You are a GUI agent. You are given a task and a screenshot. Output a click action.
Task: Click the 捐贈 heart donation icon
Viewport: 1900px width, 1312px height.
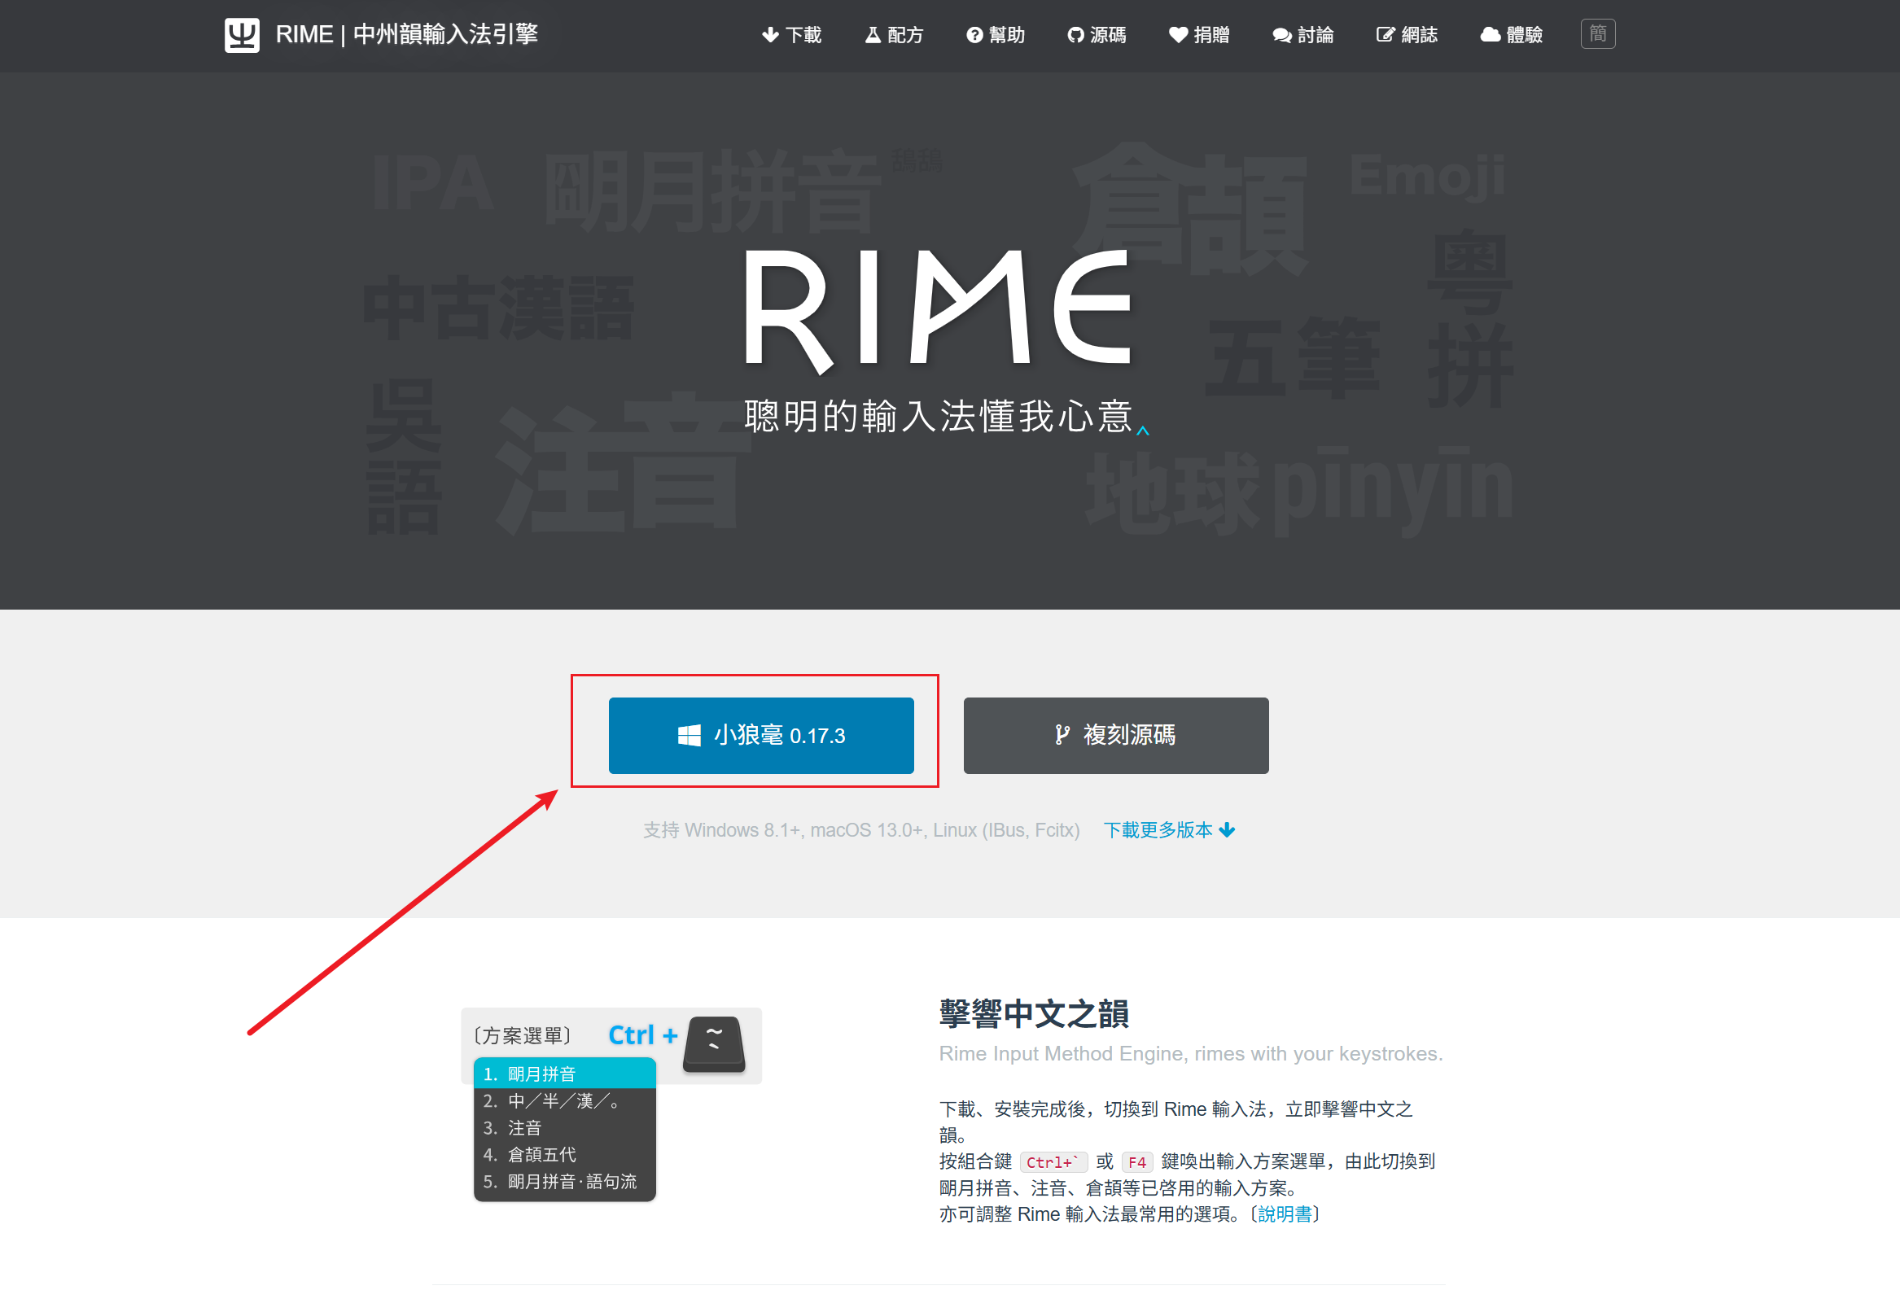pos(1177,34)
